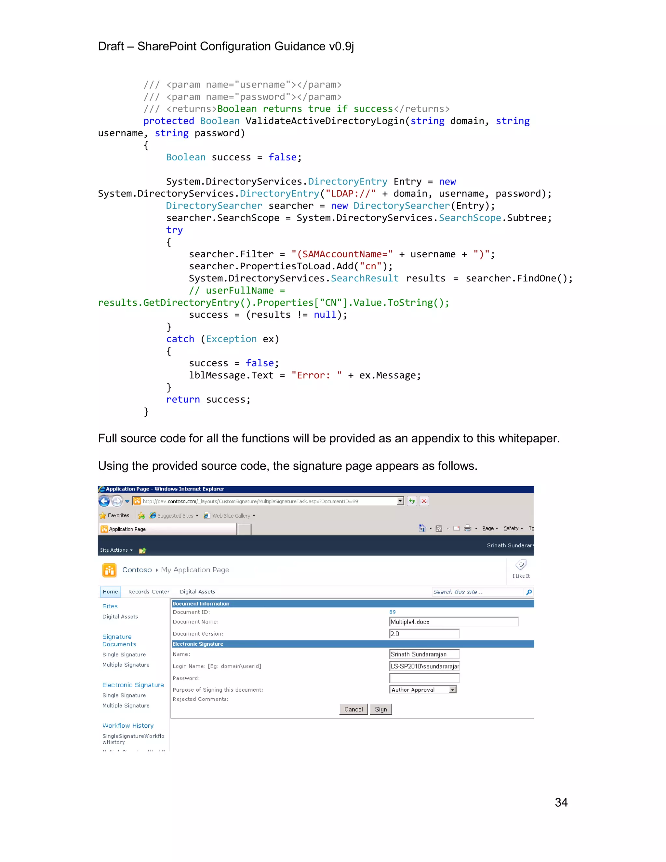Click the Print icon
This screenshot has width=666, height=862.
pyautogui.click(x=468, y=528)
